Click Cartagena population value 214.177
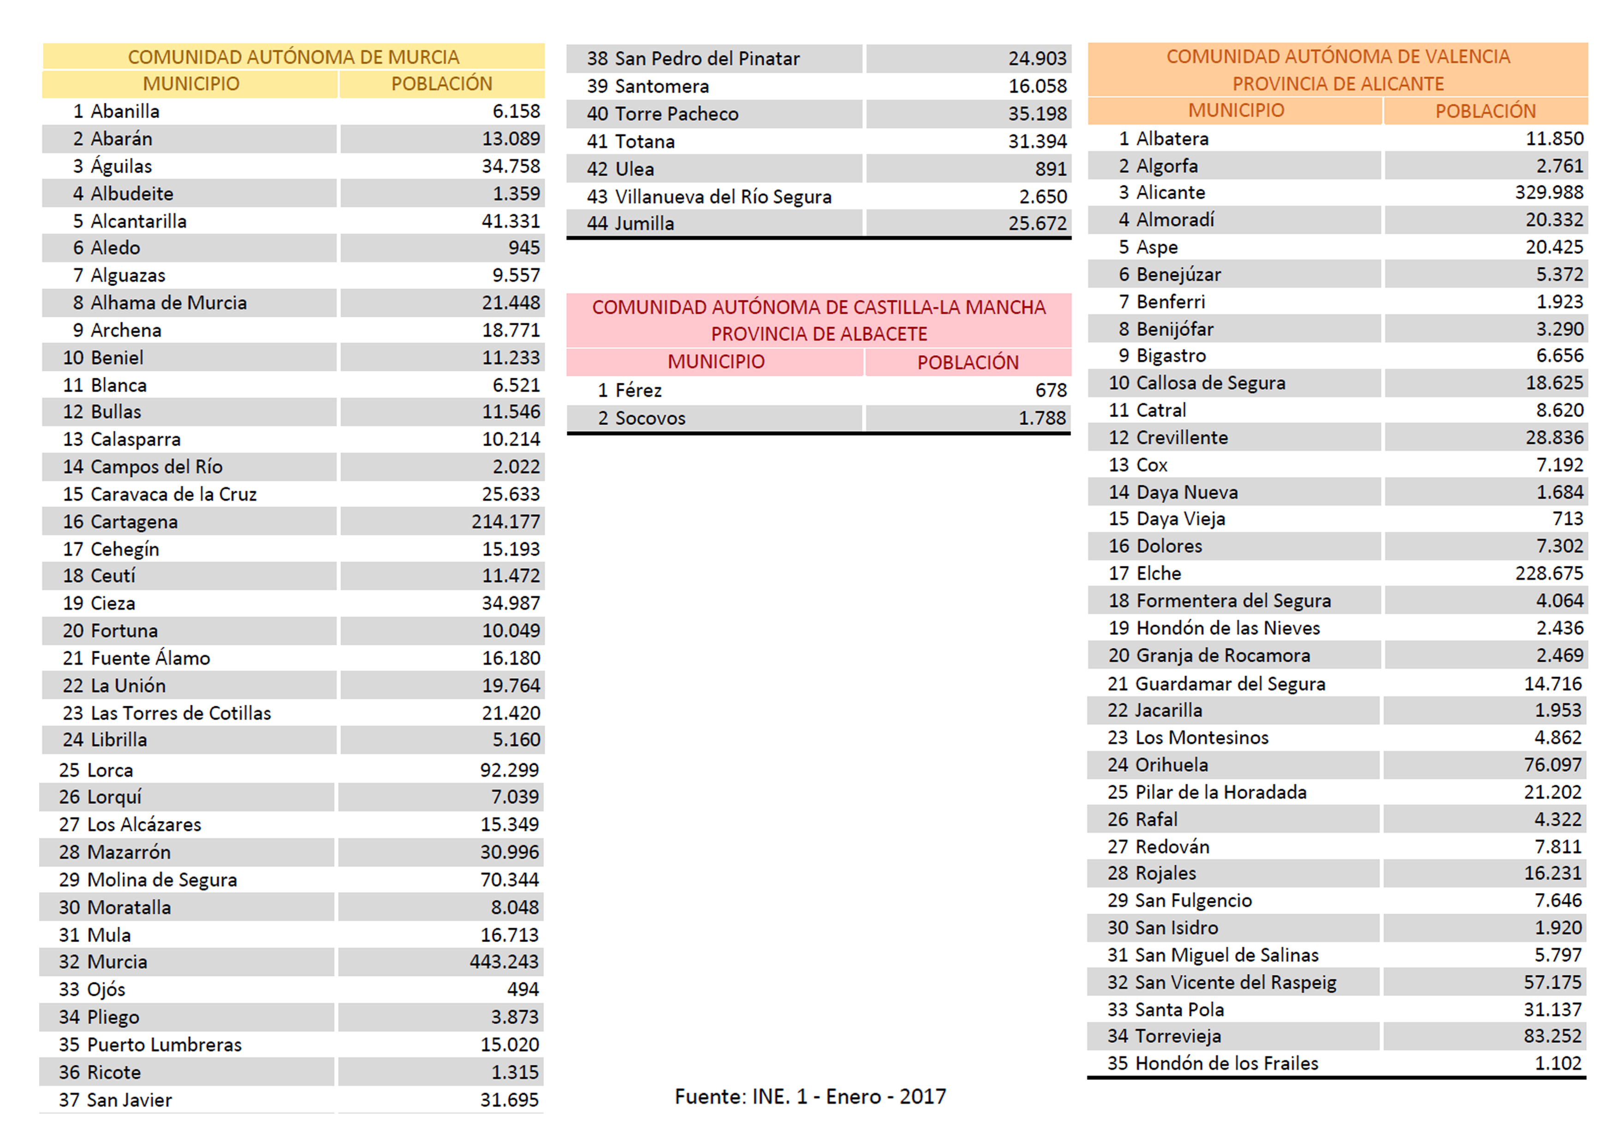The image size is (1618, 1144). [505, 522]
